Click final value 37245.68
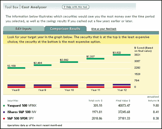 (124, 112)
